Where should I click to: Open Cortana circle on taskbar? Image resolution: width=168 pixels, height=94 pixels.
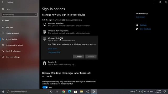pos(51,92)
